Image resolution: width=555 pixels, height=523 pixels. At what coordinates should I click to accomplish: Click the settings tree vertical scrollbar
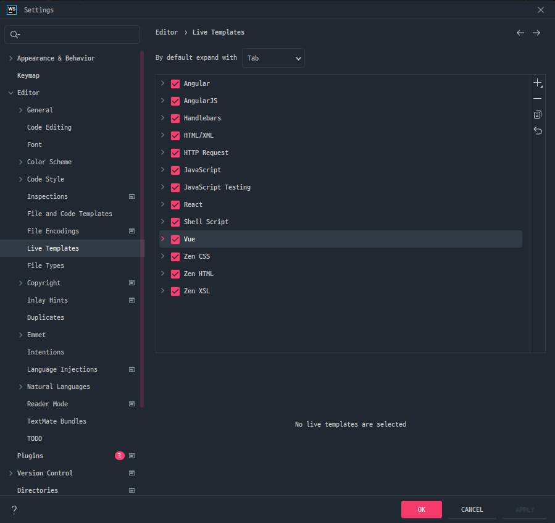(142, 230)
